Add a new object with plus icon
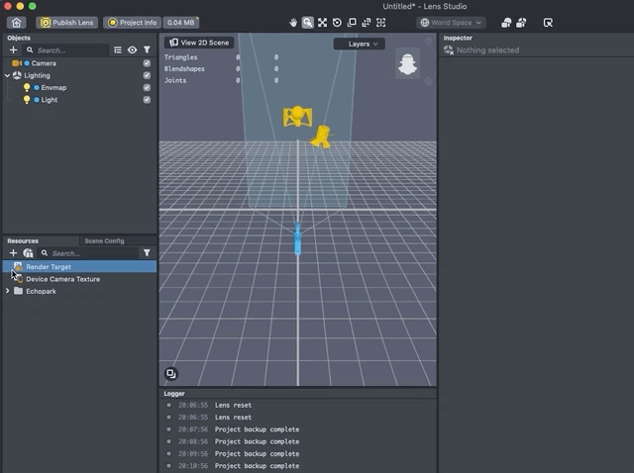This screenshot has height=473, width=634. [13, 49]
